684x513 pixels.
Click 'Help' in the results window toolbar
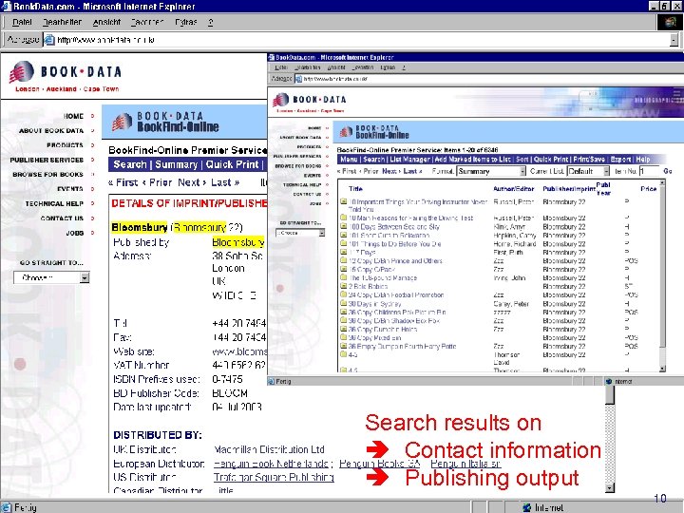click(642, 160)
